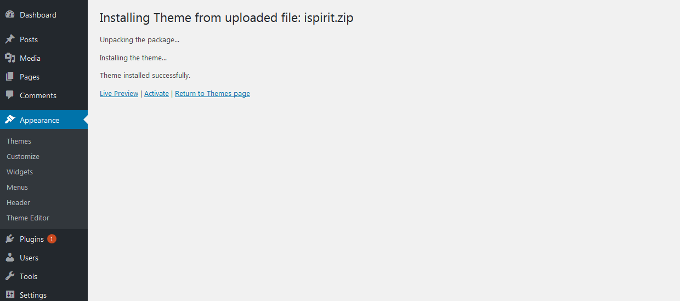The width and height of the screenshot is (680, 301).
Task: Click the Pages stack icon
Action: pos(10,77)
